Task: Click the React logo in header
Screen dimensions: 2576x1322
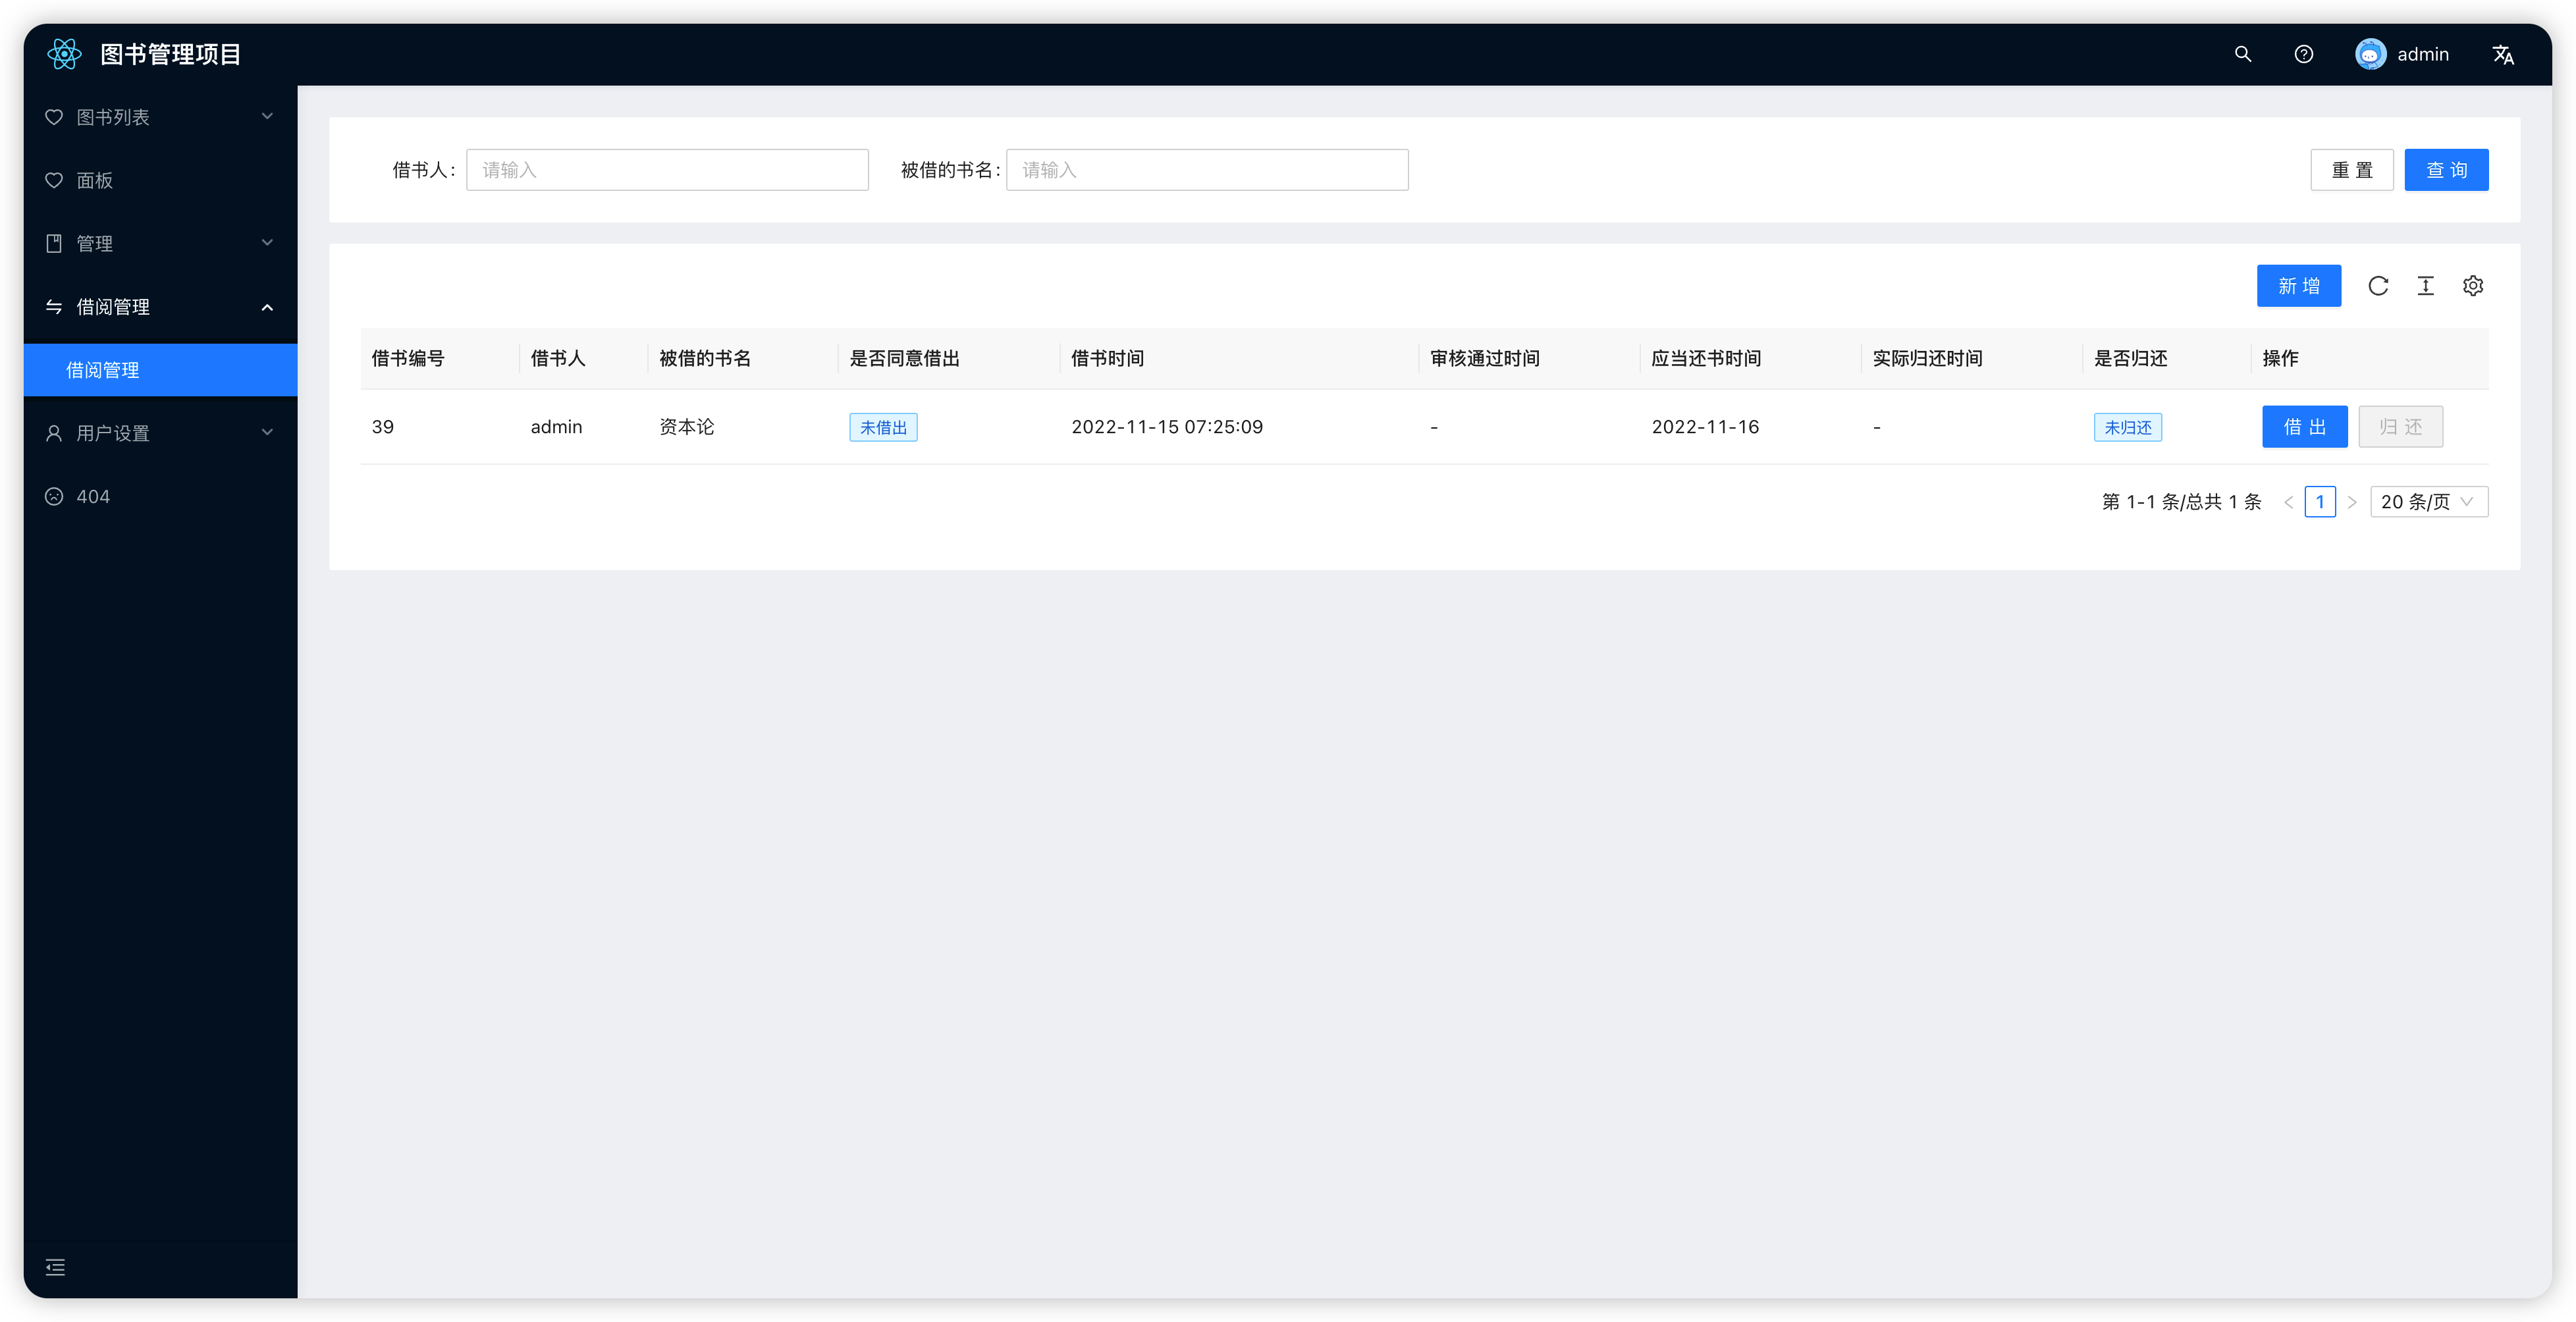Action: tap(64, 54)
